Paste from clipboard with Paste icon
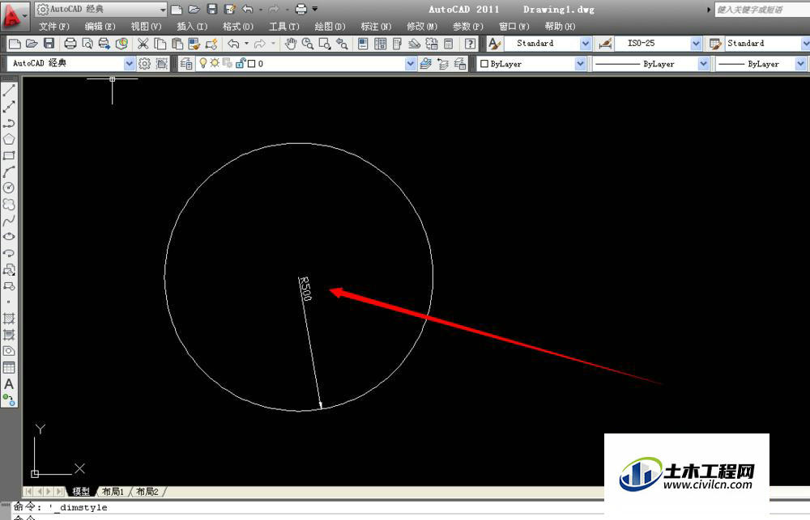Screen dimensions: 810x520 [177, 44]
